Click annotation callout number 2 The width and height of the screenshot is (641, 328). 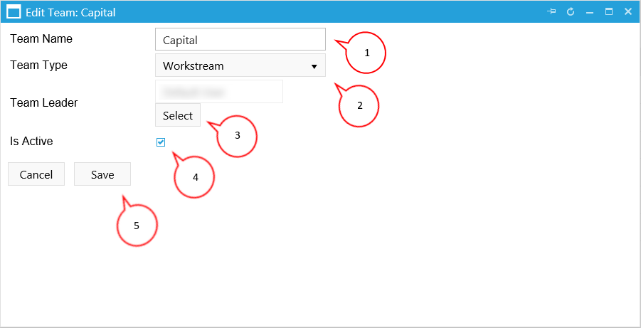pos(359,105)
